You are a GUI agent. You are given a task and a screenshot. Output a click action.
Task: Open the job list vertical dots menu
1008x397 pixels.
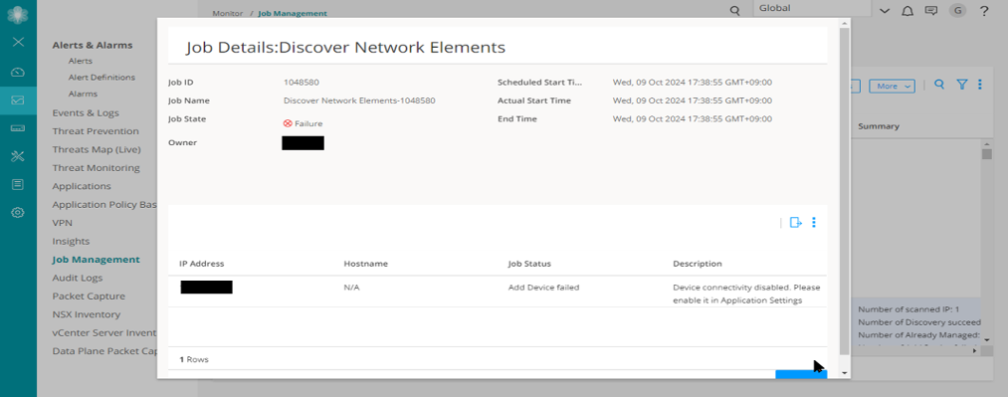coord(980,85)
